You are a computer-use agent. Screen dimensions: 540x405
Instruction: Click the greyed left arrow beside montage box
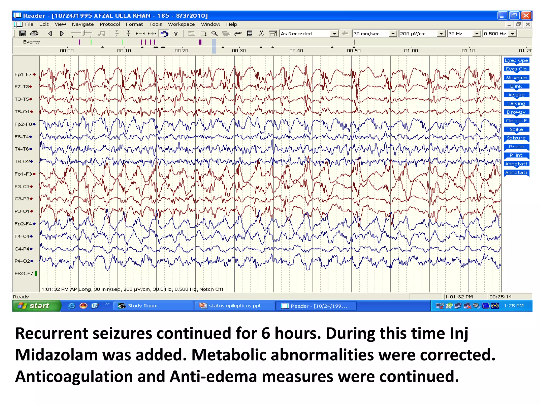[345, 33]
